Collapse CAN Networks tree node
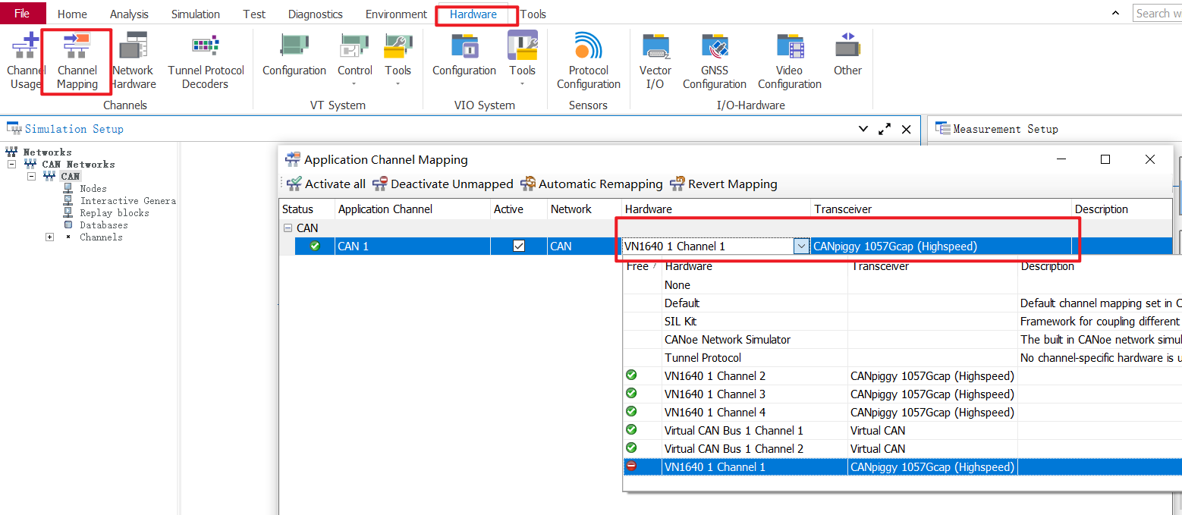The image size is (1182, 515). (x=12, y=164)
